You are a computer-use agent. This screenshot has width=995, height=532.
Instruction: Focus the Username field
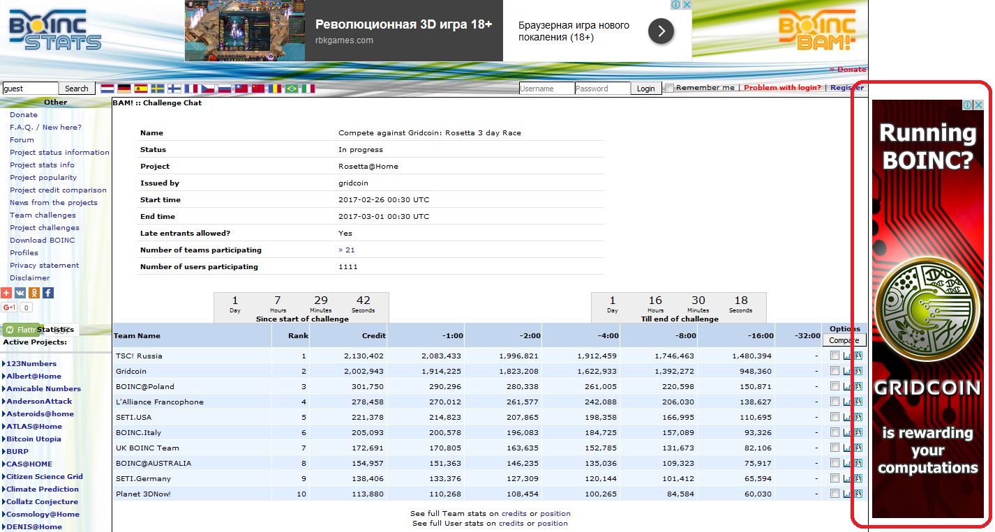[x=546, y=89]
